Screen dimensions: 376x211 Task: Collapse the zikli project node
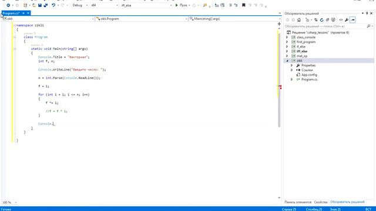(287, 61)
